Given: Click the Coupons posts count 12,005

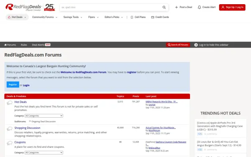Looking at the screenshot, I should (136, 142).
